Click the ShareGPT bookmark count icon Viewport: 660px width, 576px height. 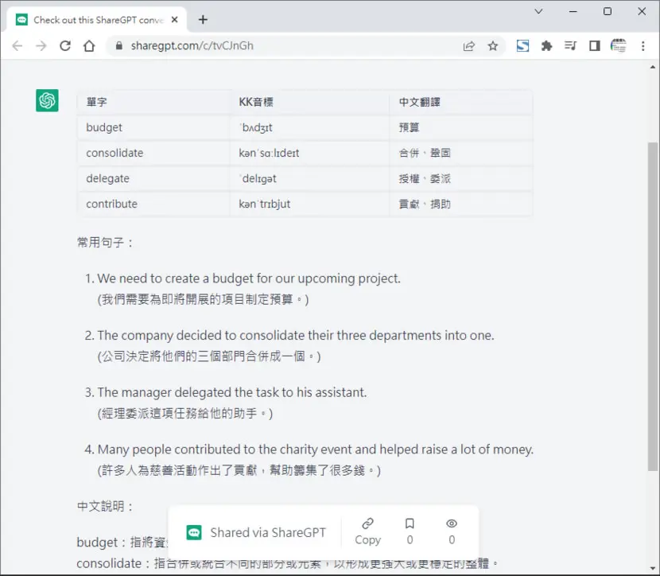coord(410,523)
